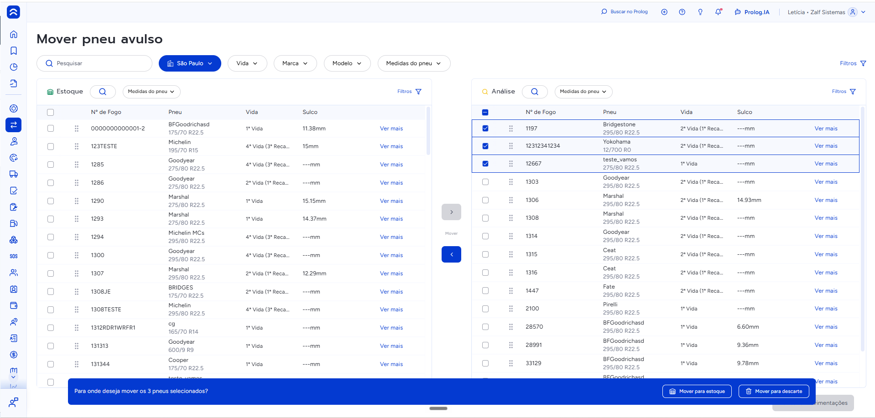Check the 1303 row checkbox

[x=485, y=182]
